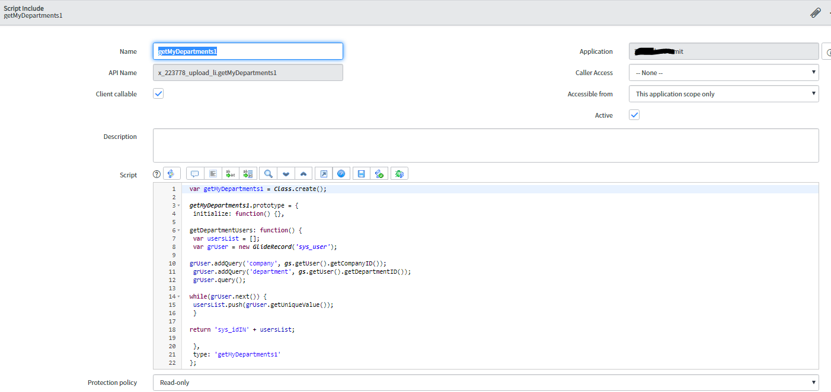Click the paperclip attachment icon in the header
The width and height of the screenshot is (831, 392).
tap(815, 12)
